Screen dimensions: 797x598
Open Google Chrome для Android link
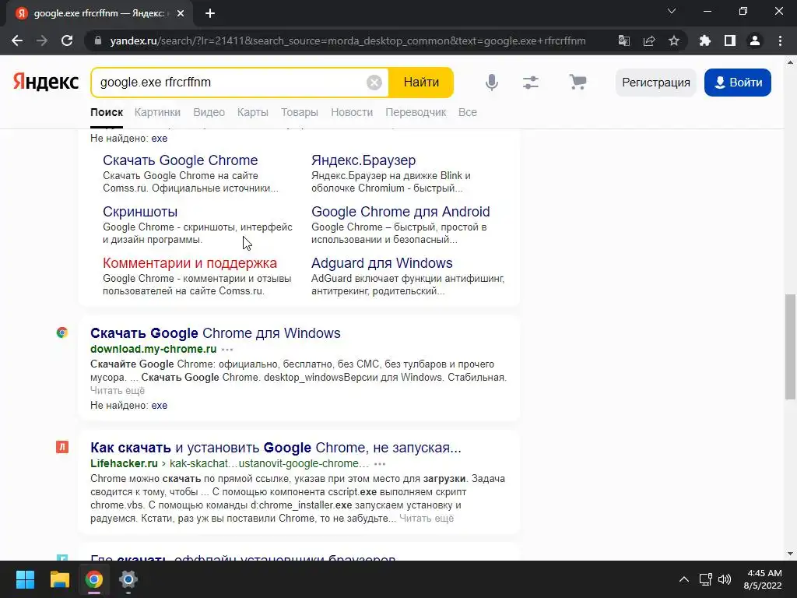(x=401, y=212)
